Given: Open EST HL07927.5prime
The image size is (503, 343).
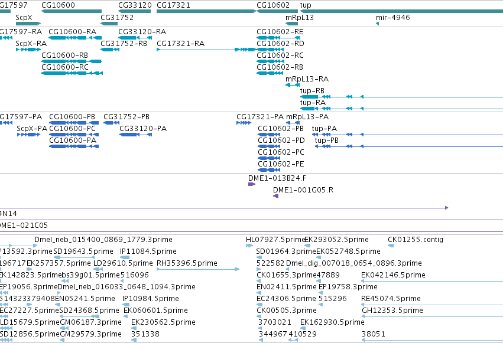Looking at the screenshot, I should click(x=275, y=240).
